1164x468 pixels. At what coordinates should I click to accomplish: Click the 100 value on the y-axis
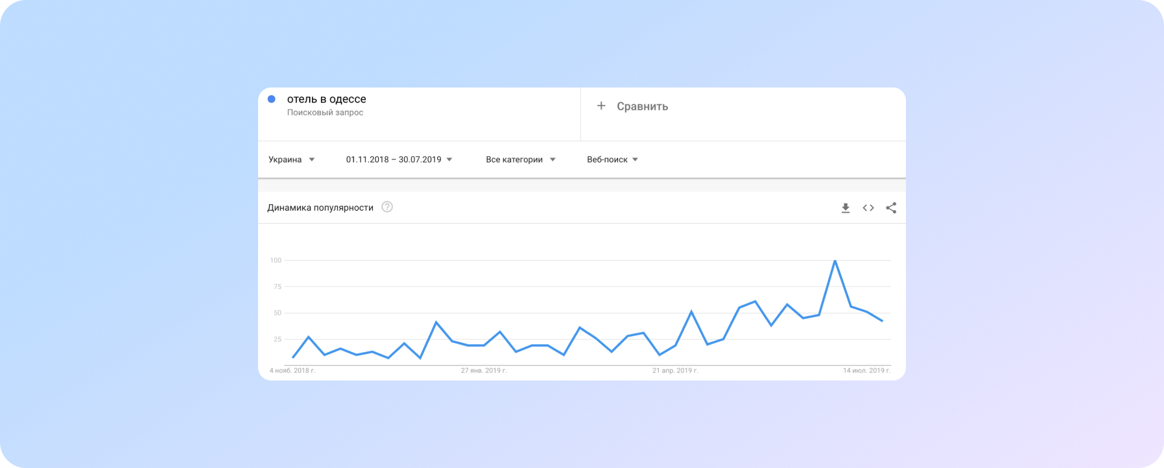[276, 261]
